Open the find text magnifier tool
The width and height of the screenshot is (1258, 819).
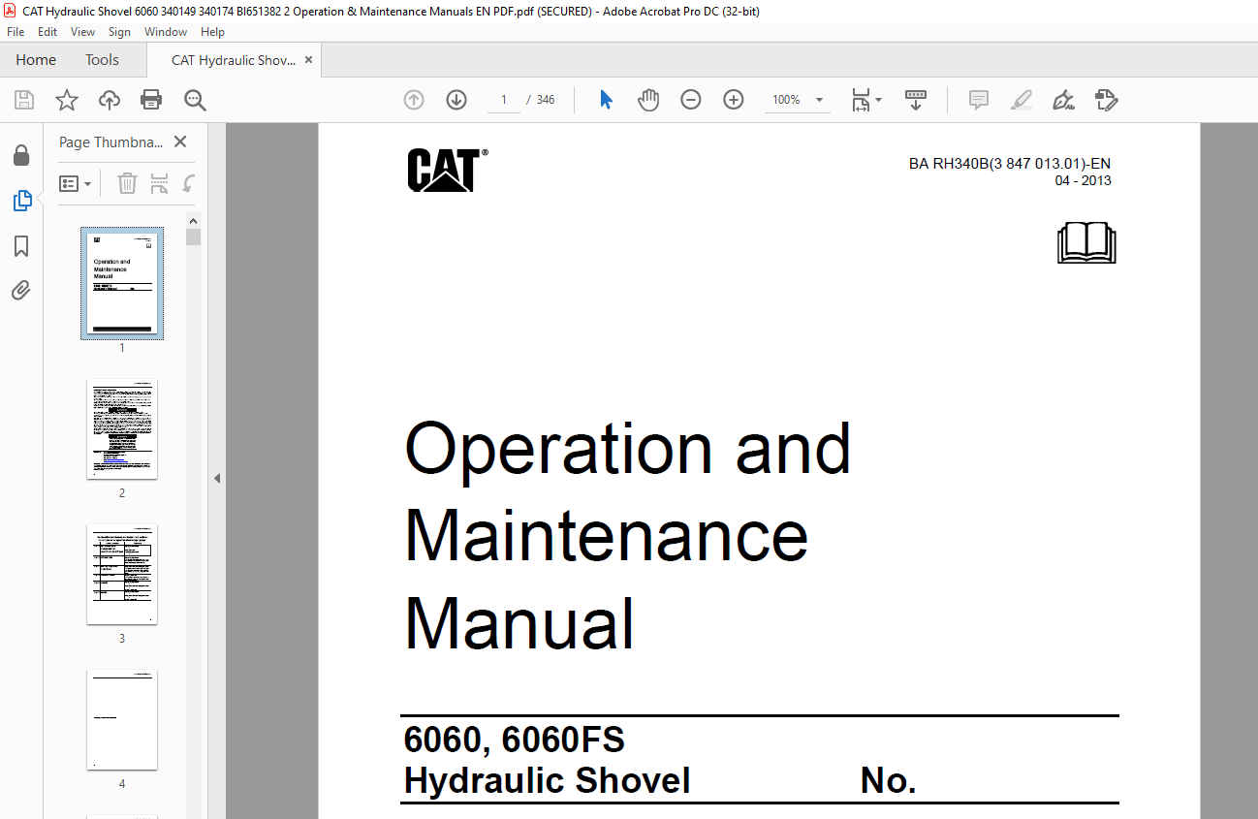195,100
